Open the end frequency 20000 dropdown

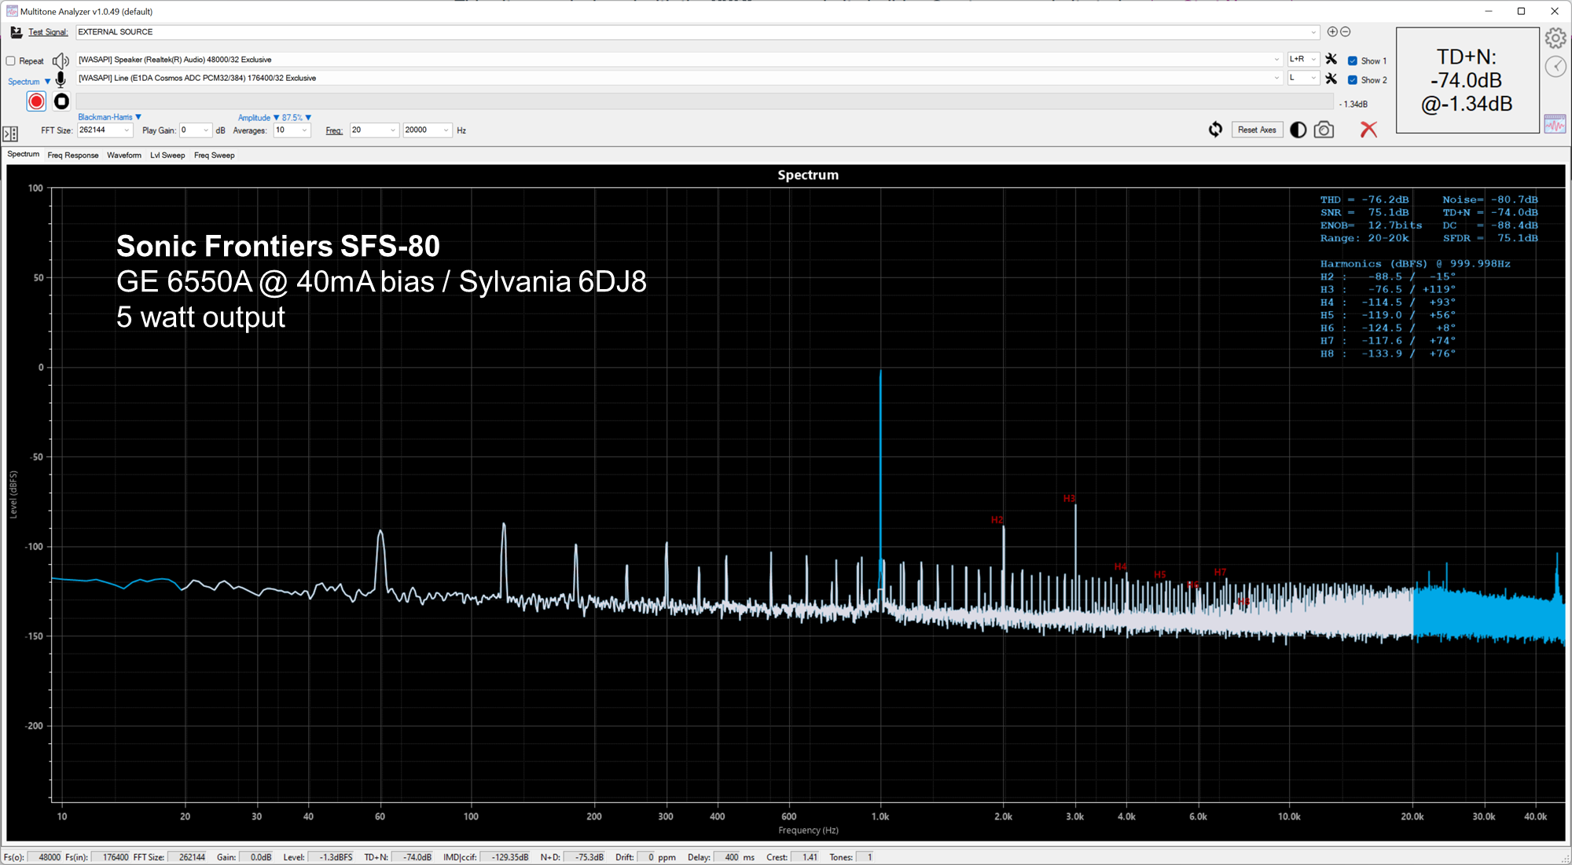[427, 130]
